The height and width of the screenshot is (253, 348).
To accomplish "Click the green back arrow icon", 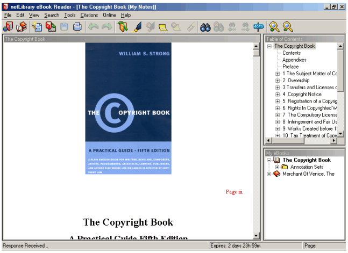I will tap(94, 27).
